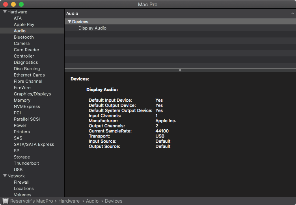The width and height of the screenshot is (296, 205).
Task: Show Ethernet Cards information
Action: click(29, 75)
